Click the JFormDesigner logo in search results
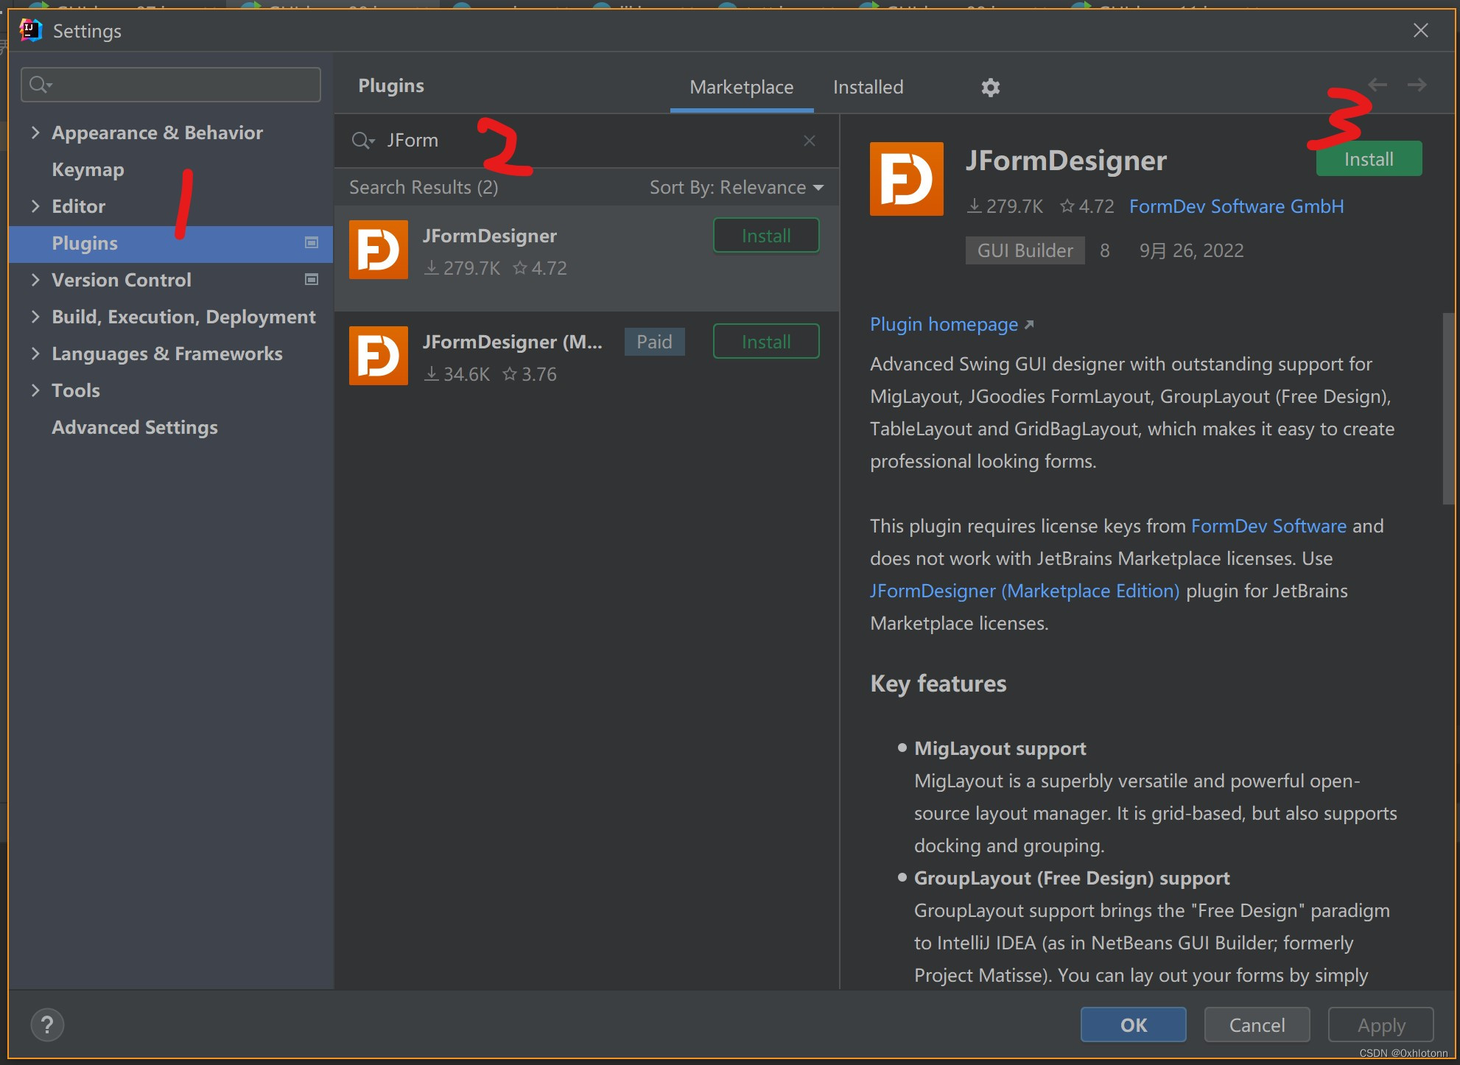Viewport: 1460px width, 1065px height. click(378, 250)
